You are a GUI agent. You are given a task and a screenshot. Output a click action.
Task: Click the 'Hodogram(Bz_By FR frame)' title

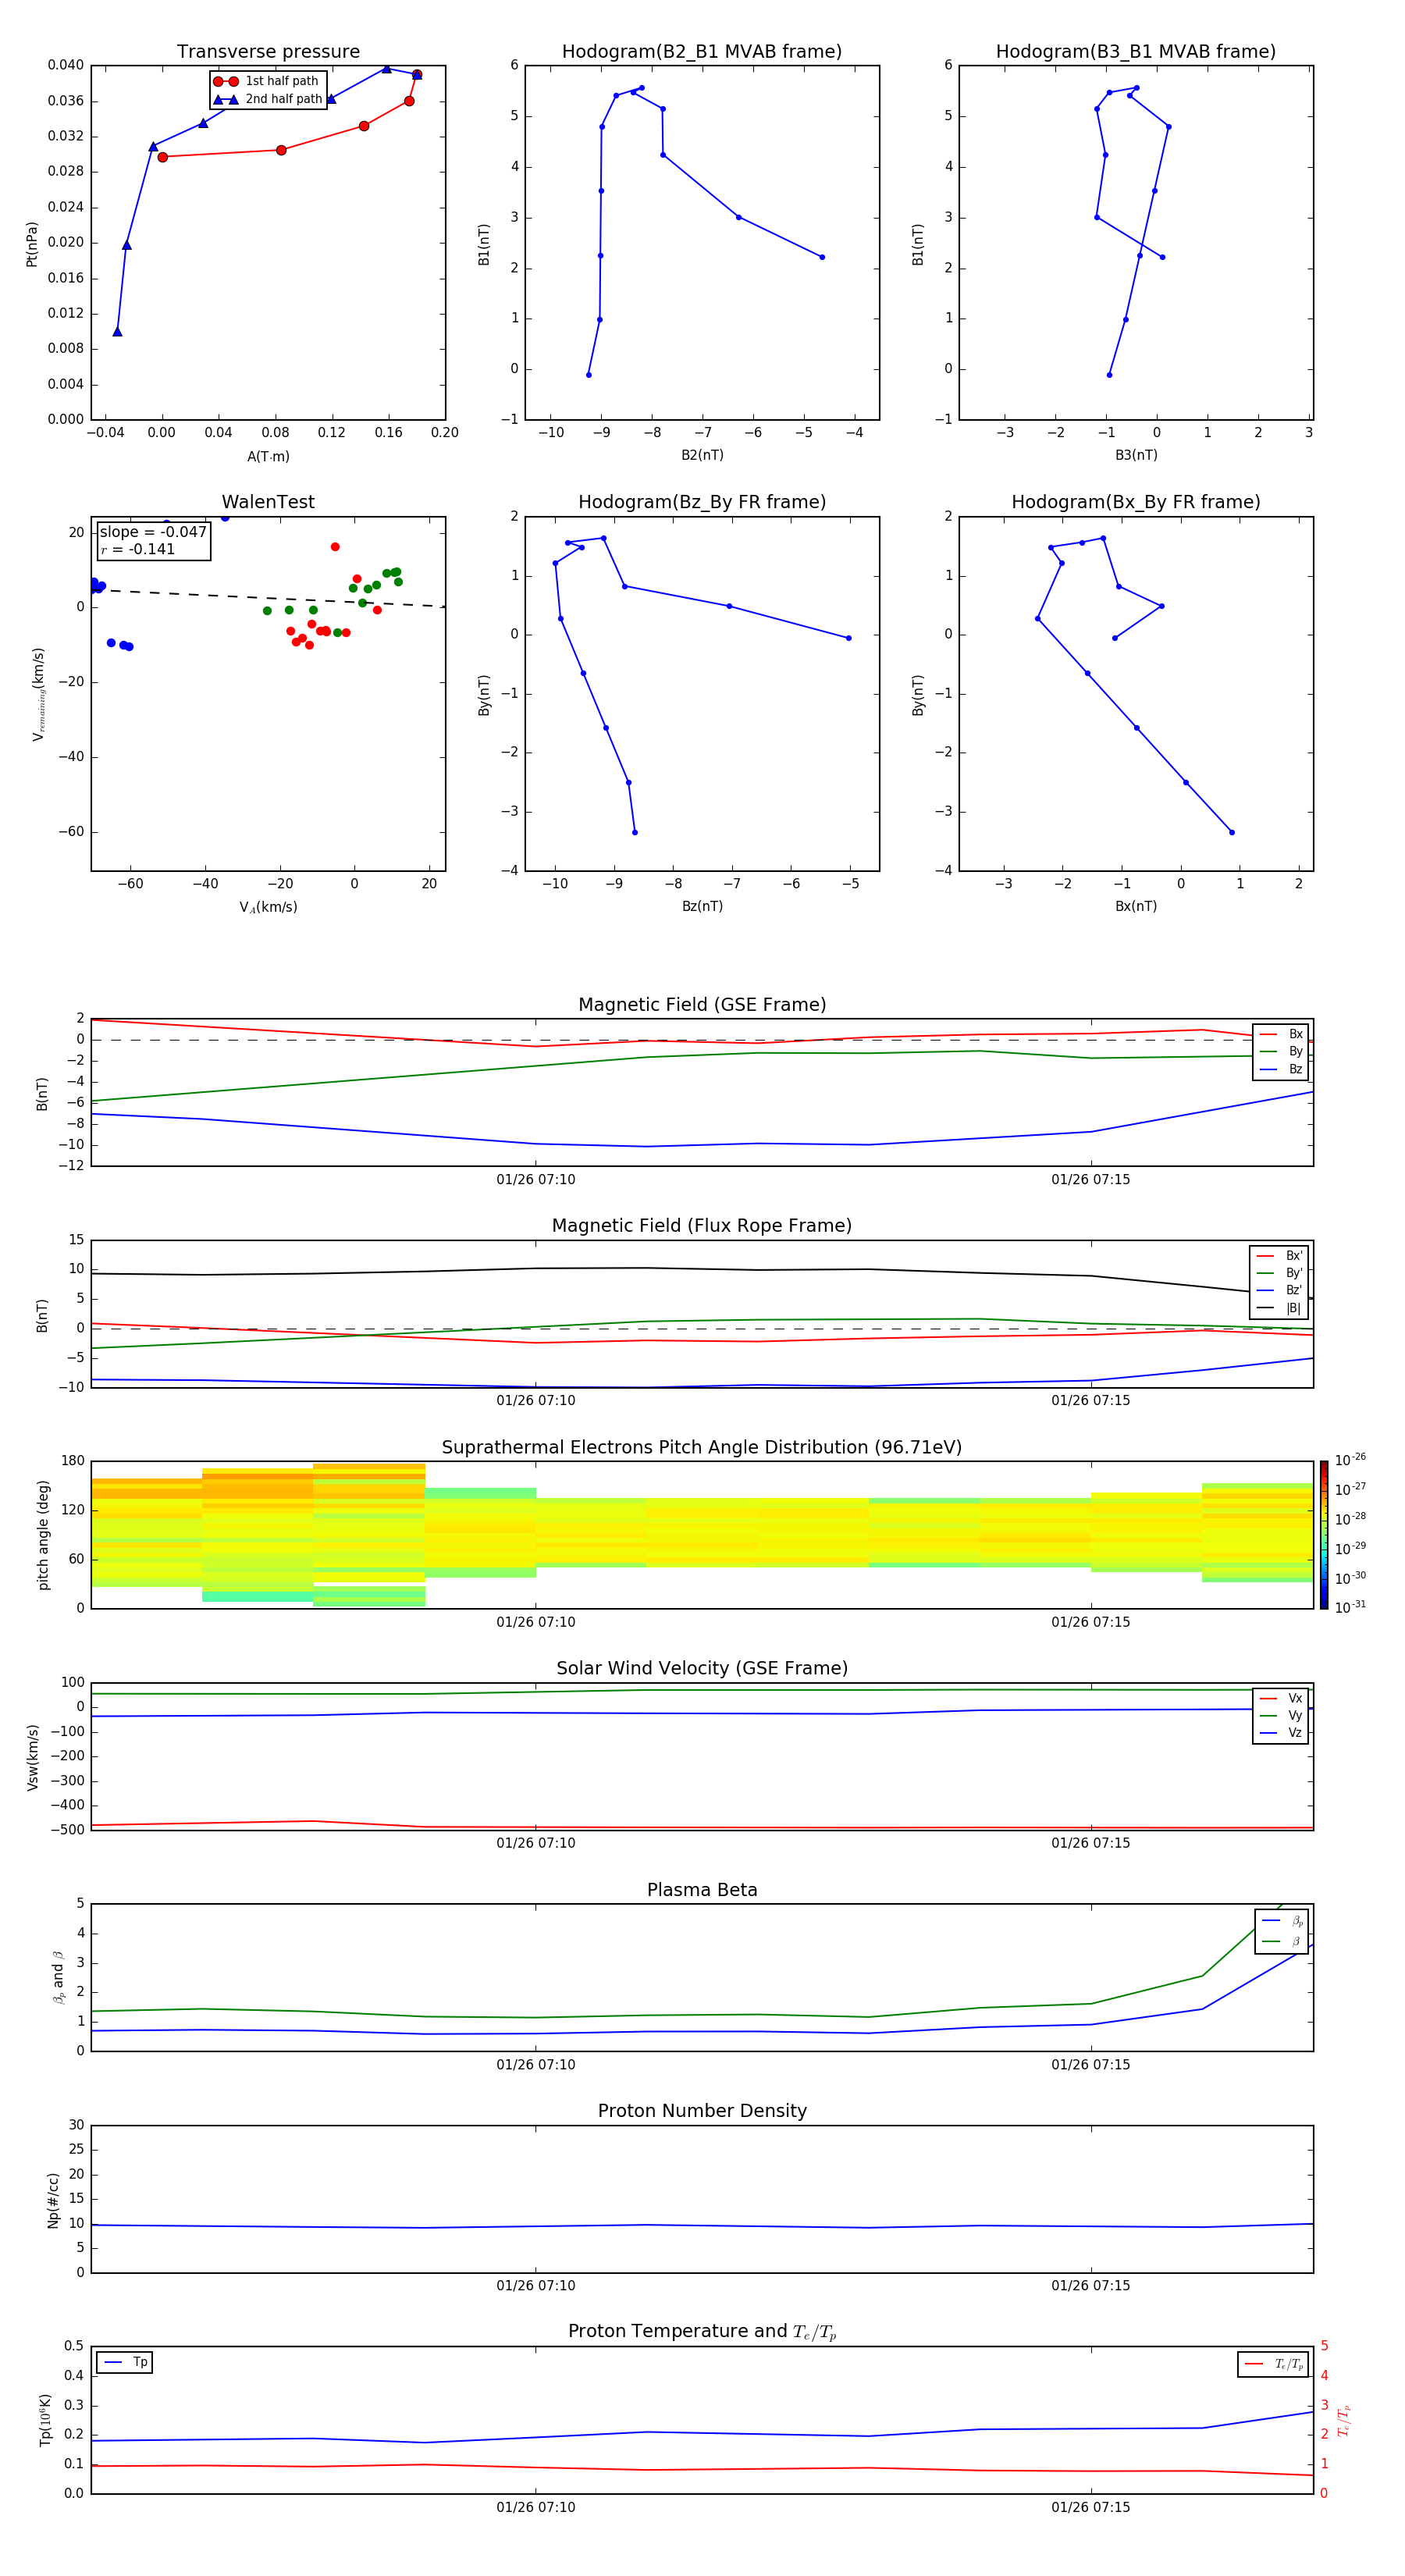coord(702,502)
